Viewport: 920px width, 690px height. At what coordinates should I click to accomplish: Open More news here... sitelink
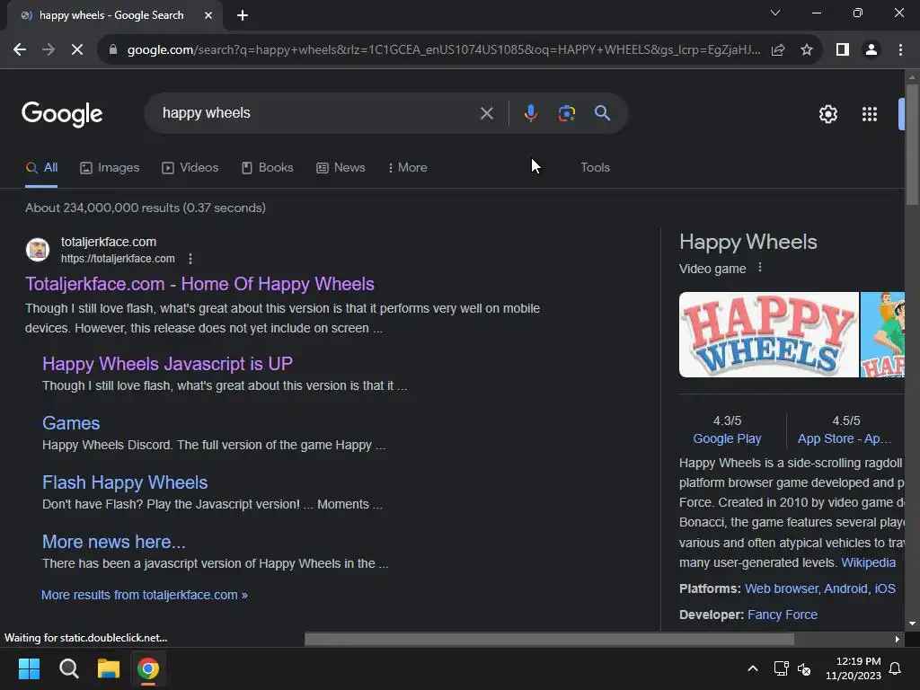[x=114, y=542]
